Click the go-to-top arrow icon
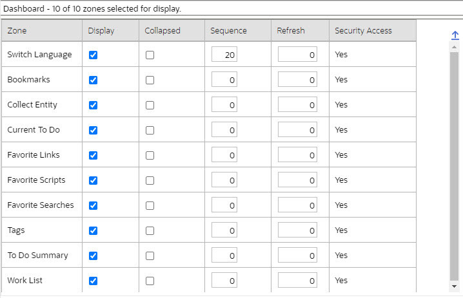 (x=455, y=35)
